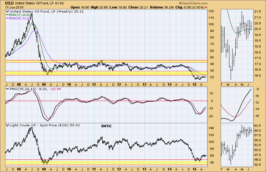Click the 16.0 axis label on zoomed price panel
266x172 pixels.
pos(258,76)
